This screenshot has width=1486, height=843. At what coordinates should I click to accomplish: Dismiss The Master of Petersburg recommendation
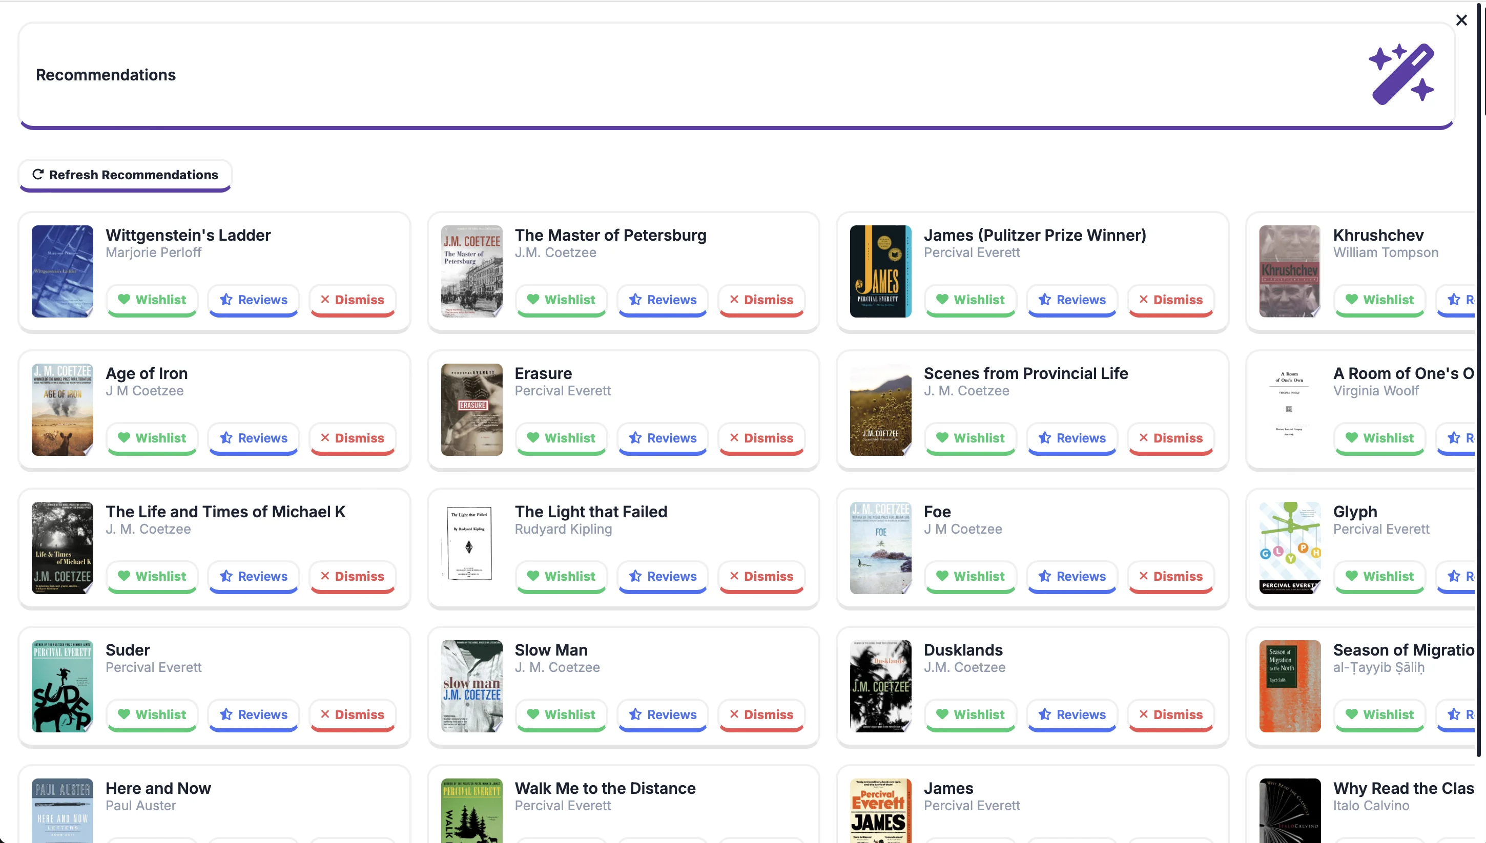761,300
